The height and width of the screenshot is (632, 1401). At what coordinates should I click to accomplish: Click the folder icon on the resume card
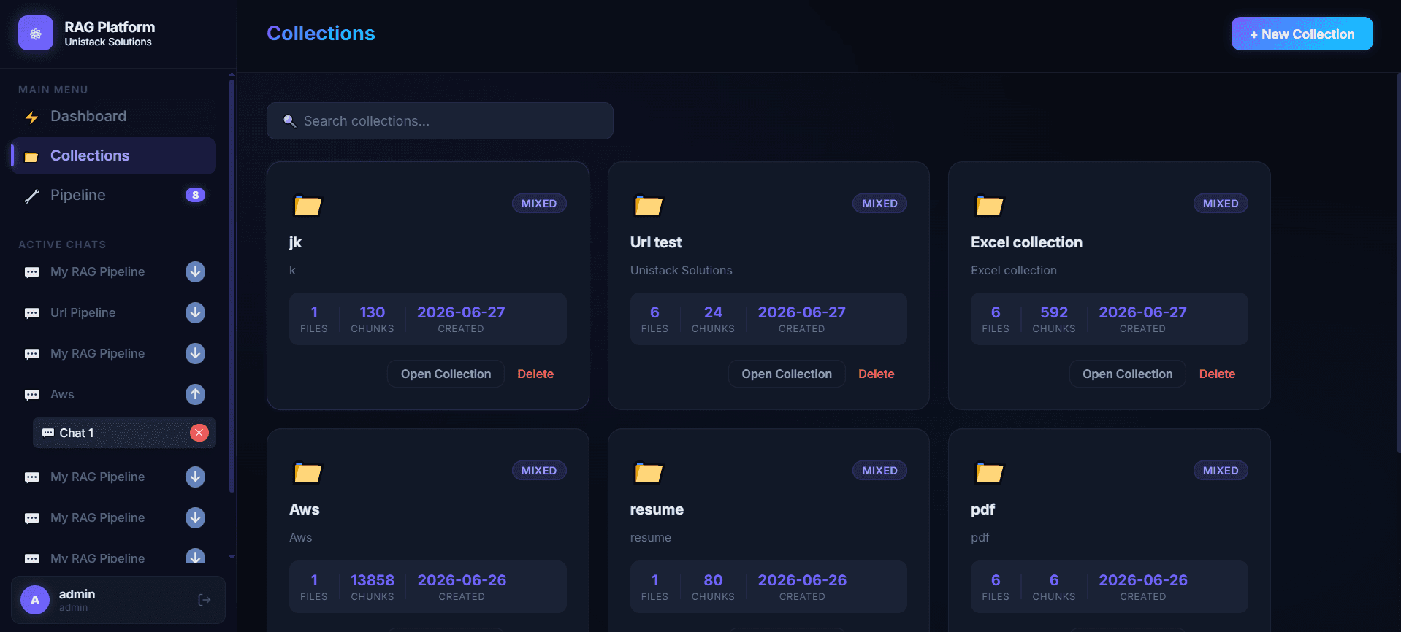[x=649, y=473]
